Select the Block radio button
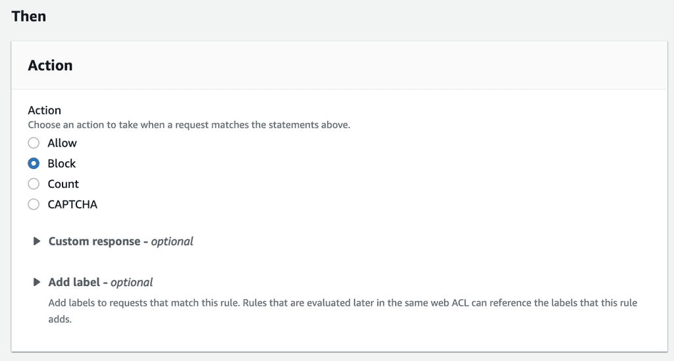Viewport: 674px width, 361px height. coord(34,164)
